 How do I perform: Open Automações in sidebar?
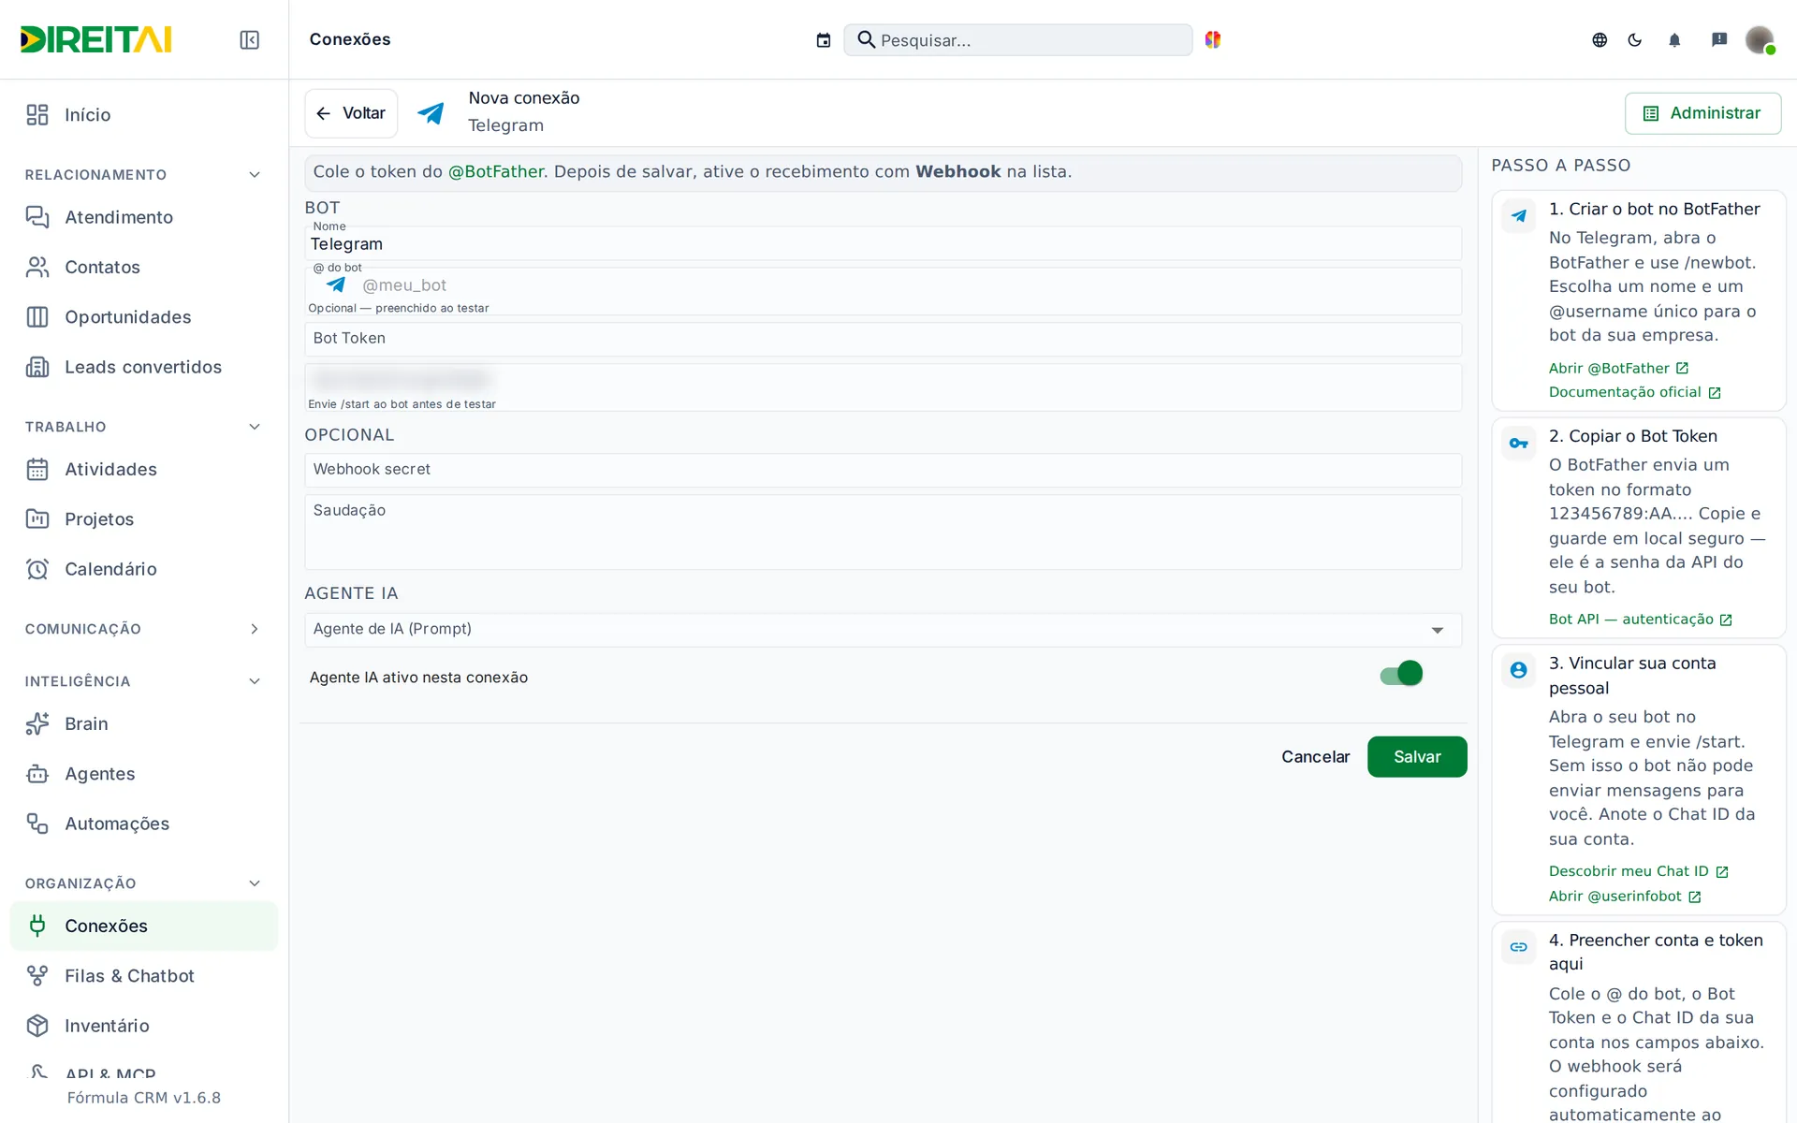coord(144,824)
